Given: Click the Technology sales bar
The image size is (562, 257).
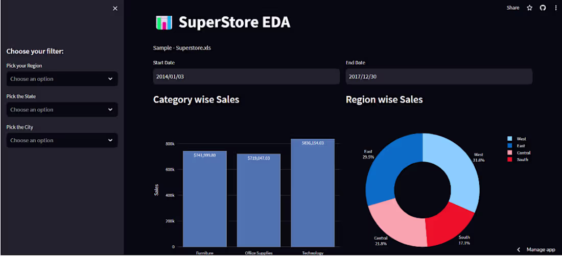Looking at the screenshot, I should tap(313, 194).
